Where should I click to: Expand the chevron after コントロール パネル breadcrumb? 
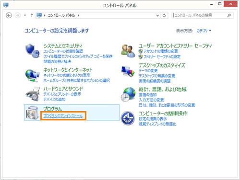coord(78,15)
